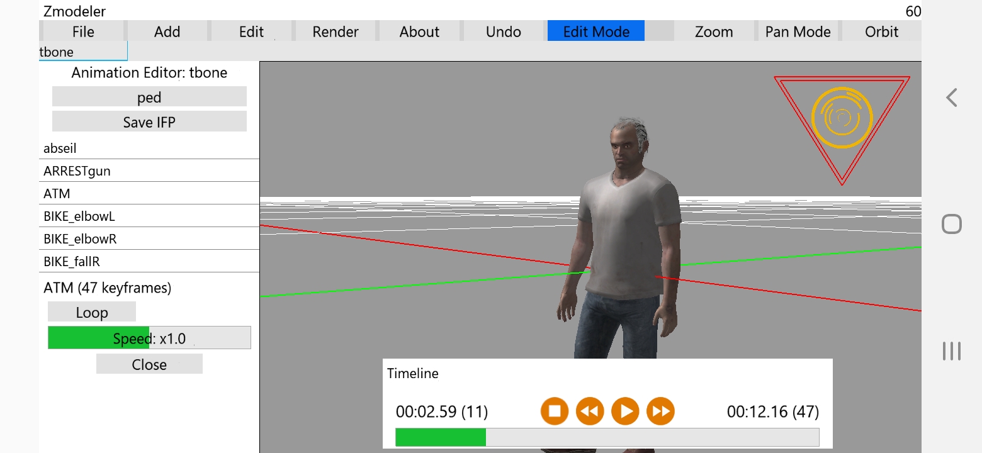Viewport: 982px width, 453px height.
Task: Select the BIKE_fallR animation
Action: 149,261
